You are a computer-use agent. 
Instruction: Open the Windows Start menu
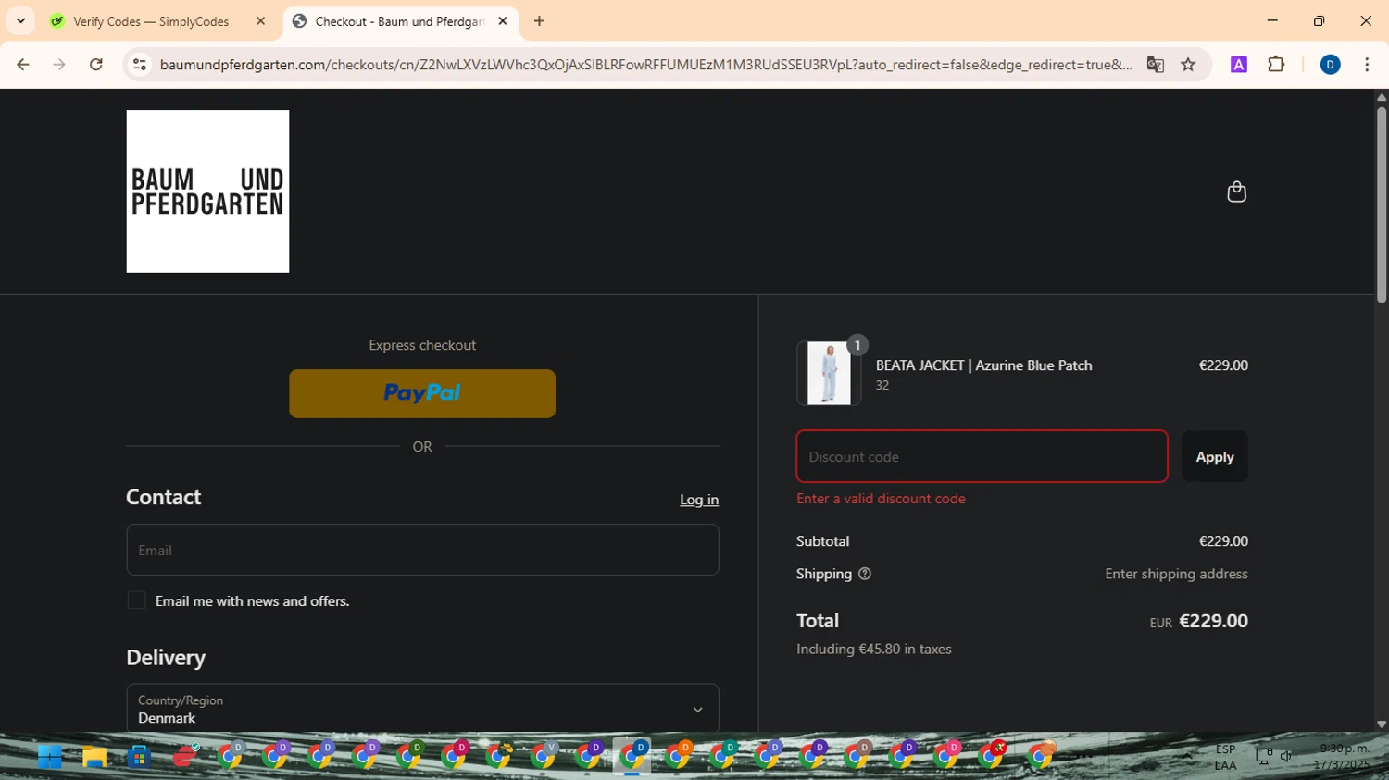50,757
